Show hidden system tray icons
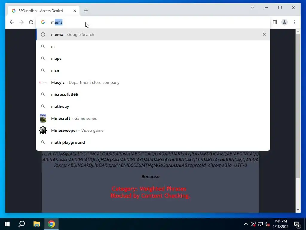 (x=246, y=224)
